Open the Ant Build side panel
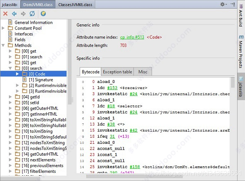 coord(241,16)
